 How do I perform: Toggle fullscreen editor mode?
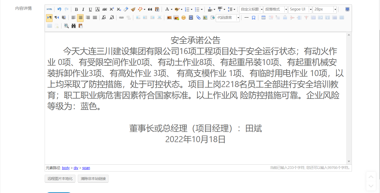347,9
